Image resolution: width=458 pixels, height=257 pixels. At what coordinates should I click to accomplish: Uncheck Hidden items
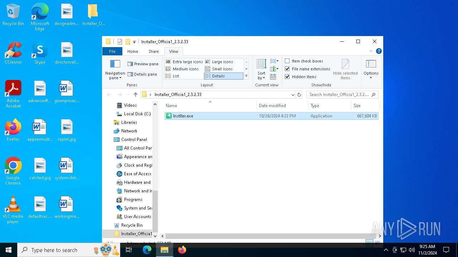301,77
